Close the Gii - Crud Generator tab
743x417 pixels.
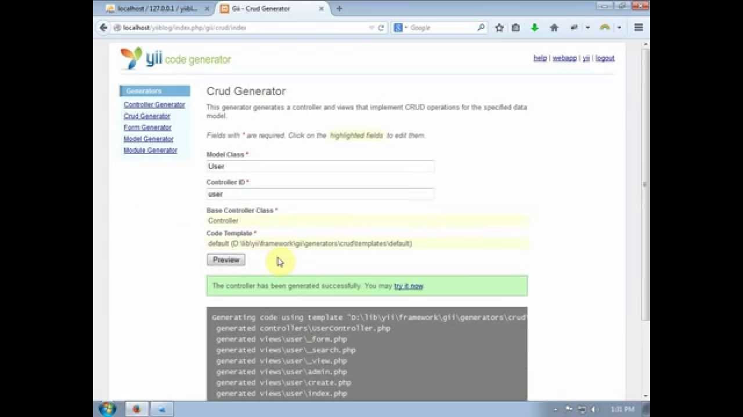click(x=321, y=9)
